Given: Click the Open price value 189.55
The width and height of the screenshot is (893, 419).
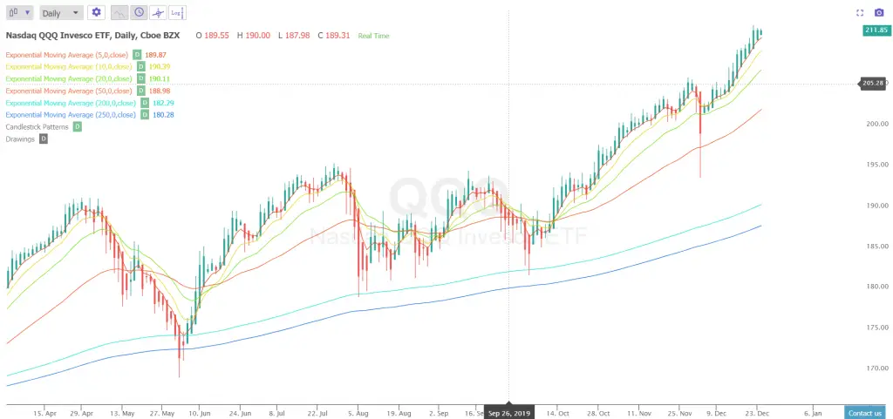Looking at the screenshot, I should point(216,35).
